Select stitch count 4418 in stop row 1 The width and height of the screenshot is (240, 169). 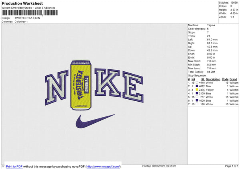point(202,83)
